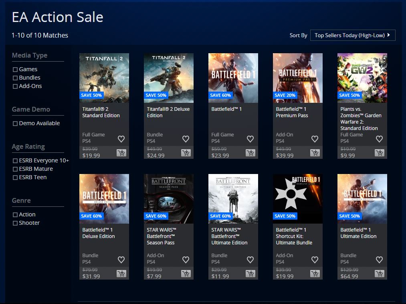Open the Battlefield 1 title link
Screen dimensions: 406x304
click(226, 109)
